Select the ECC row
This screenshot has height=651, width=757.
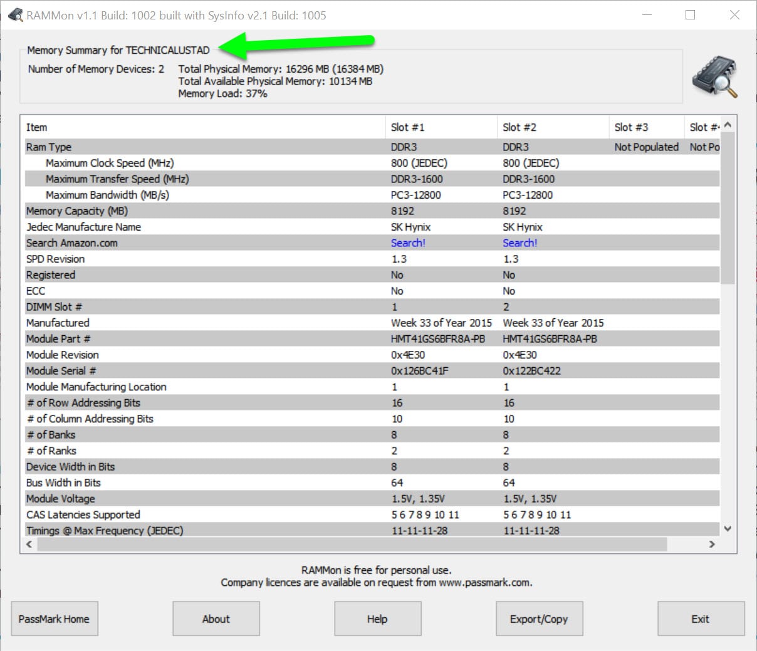[x=371, y=291]
